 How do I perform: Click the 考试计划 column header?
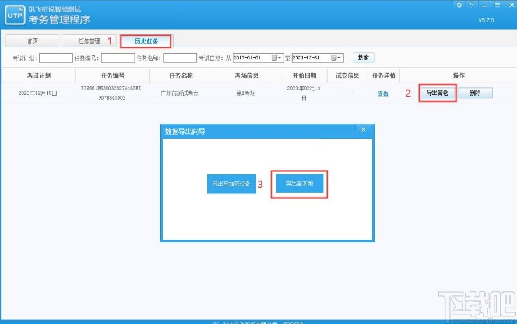pos(38,76)
